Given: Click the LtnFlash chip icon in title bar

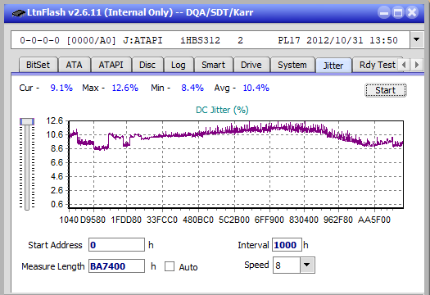Looking at the screenshot, I should [19, 13].
